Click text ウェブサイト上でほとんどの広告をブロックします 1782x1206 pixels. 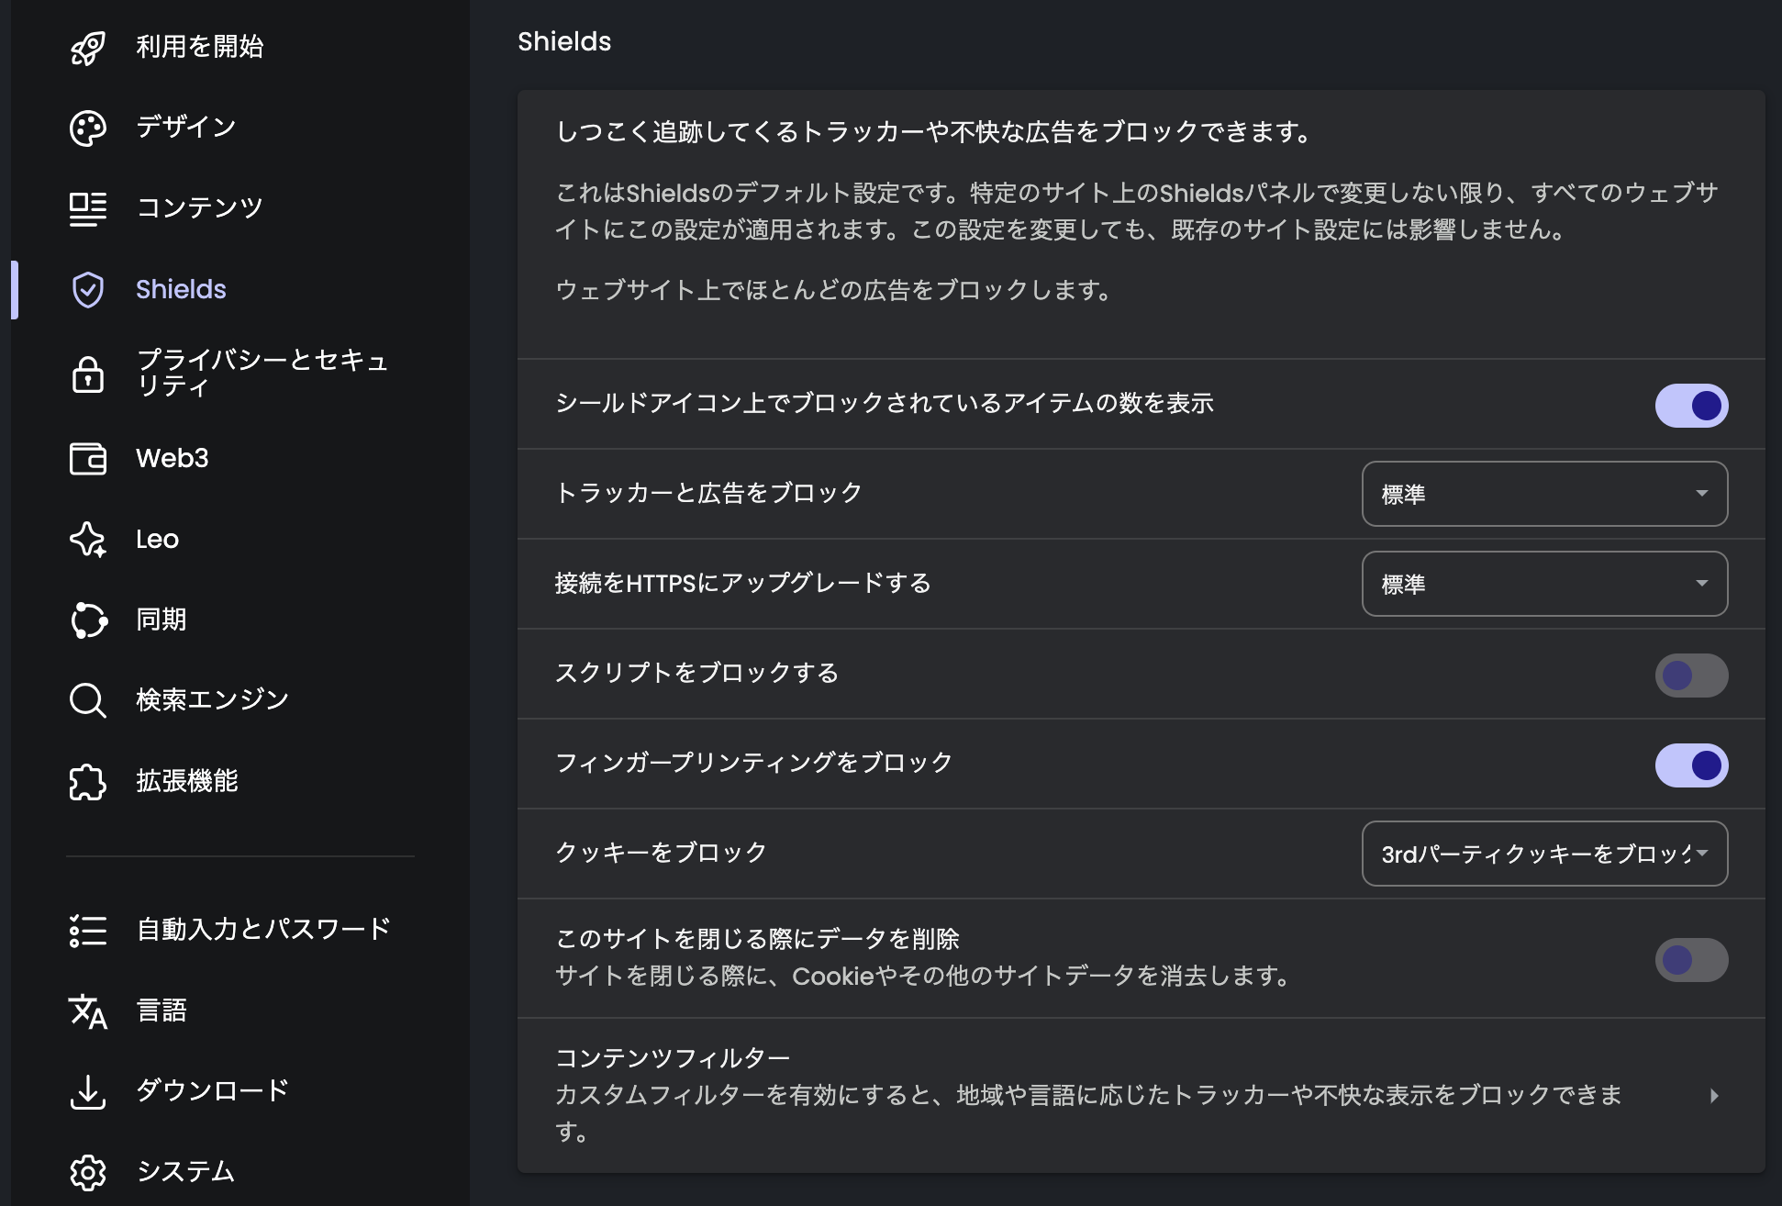(834, 290)
